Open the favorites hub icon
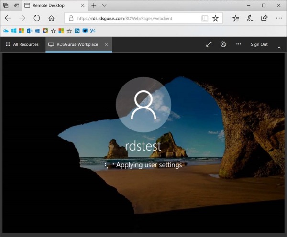 [x=235, y=18]
